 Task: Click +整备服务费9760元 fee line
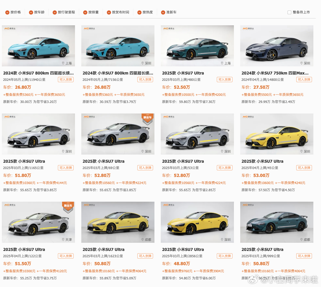(193, 271)
